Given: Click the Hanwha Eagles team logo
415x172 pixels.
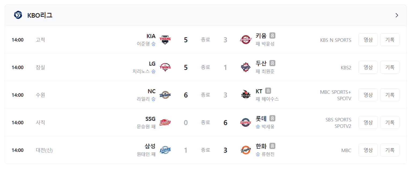Looking at the screenshot, I should [246, 150].
